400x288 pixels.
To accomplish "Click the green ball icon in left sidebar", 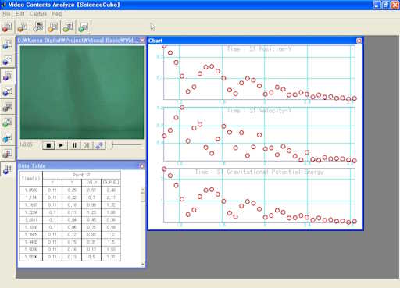I will [x=8, y=123].
